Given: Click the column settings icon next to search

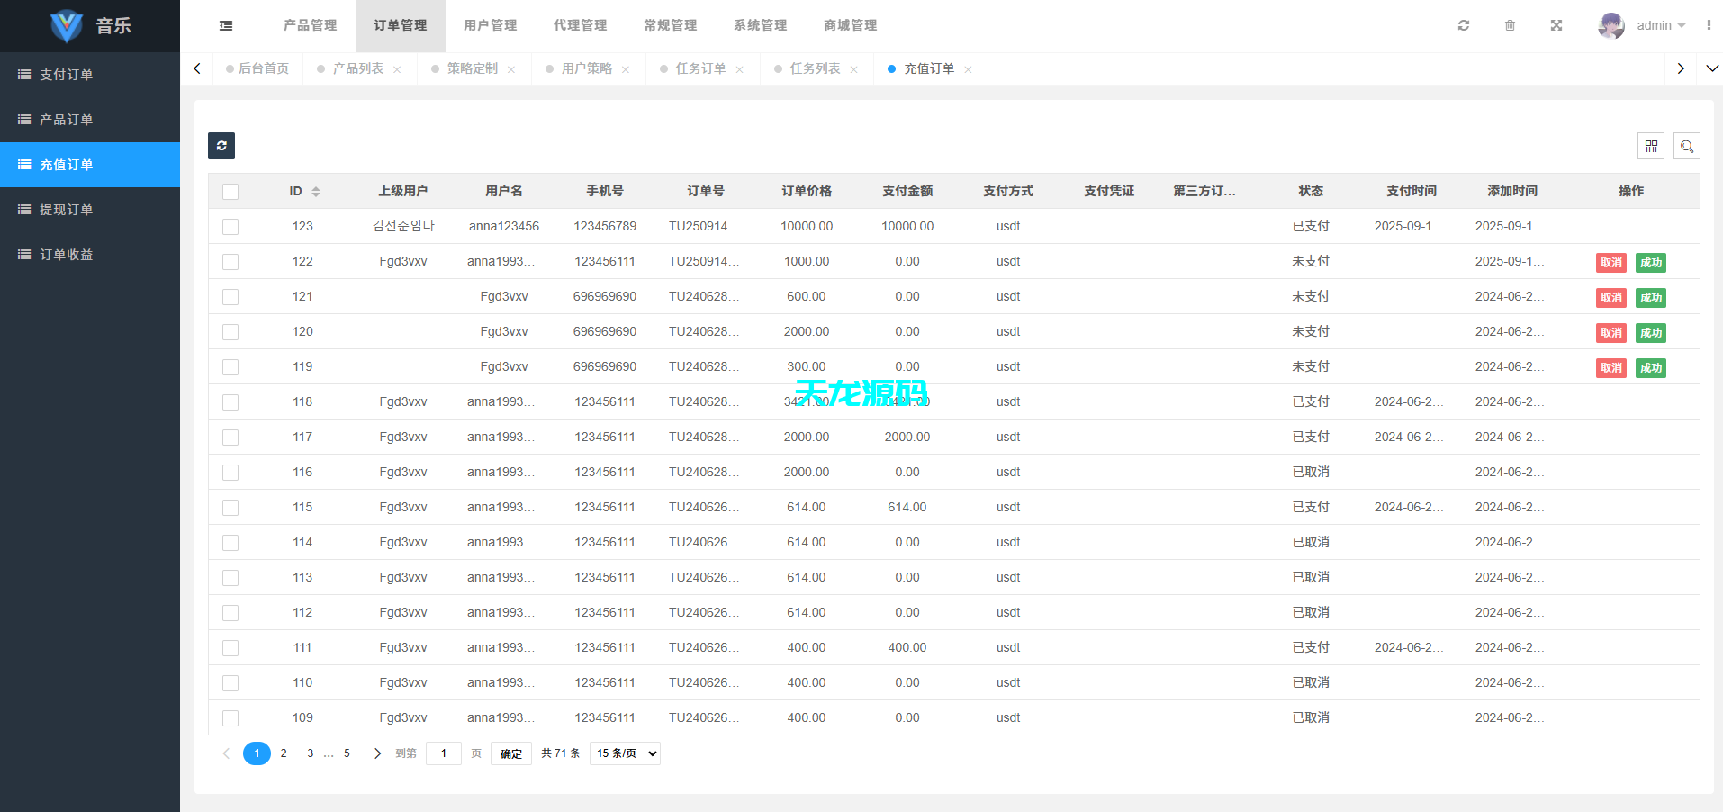Looking at the screenshot, I should point(1652,145).
